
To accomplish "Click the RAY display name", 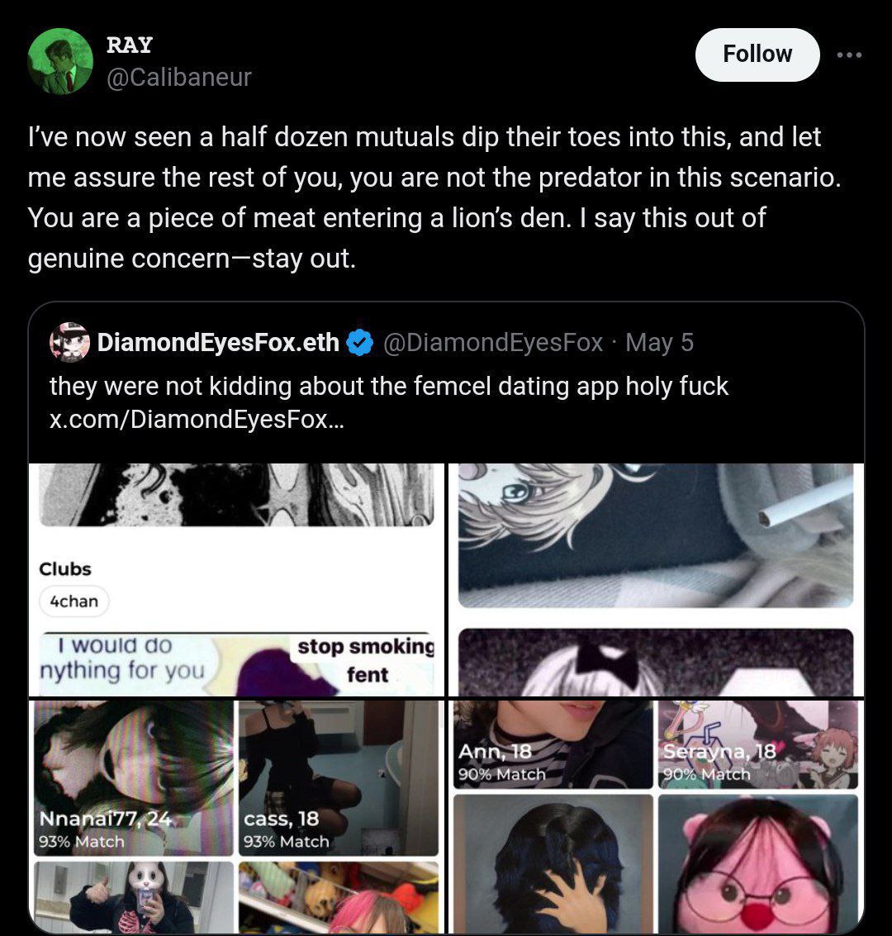I will [x=130, y=45].
